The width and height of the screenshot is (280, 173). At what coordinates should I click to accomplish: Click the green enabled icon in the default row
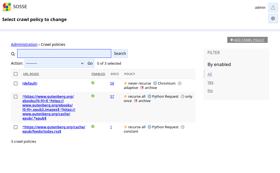tap(93, 83)
